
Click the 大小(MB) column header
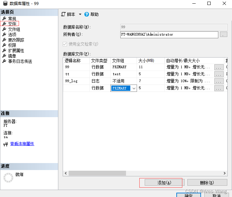[151, 61]
